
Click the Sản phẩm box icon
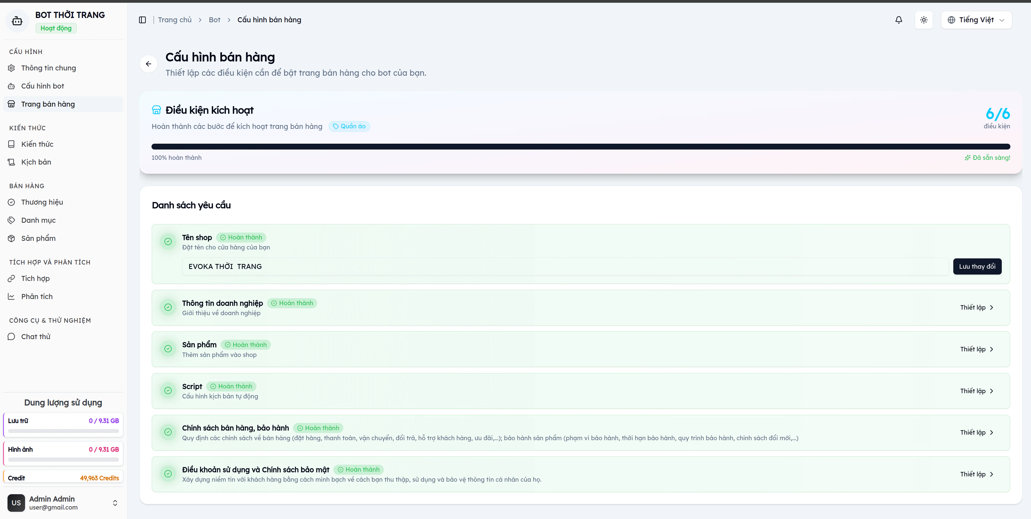tap(12, 239)
